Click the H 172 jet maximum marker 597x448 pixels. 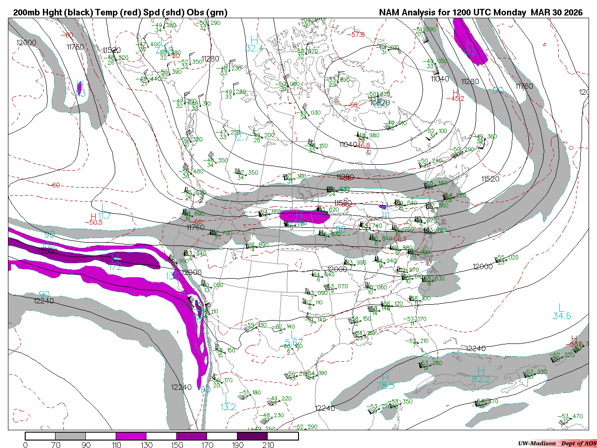tap(115, 262)
